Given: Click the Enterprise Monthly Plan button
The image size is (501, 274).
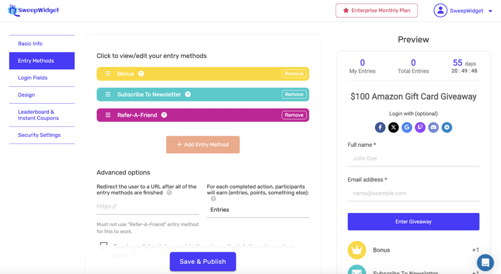Looking at the screenshot, I should point(376,10).
